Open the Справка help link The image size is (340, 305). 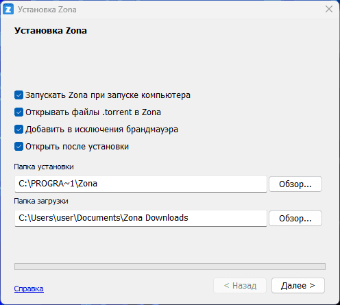coord(29,289)
